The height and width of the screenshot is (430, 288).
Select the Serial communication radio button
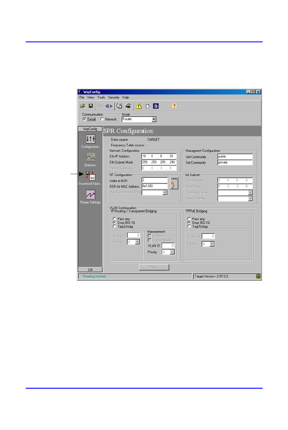click(x=85, y=119)
